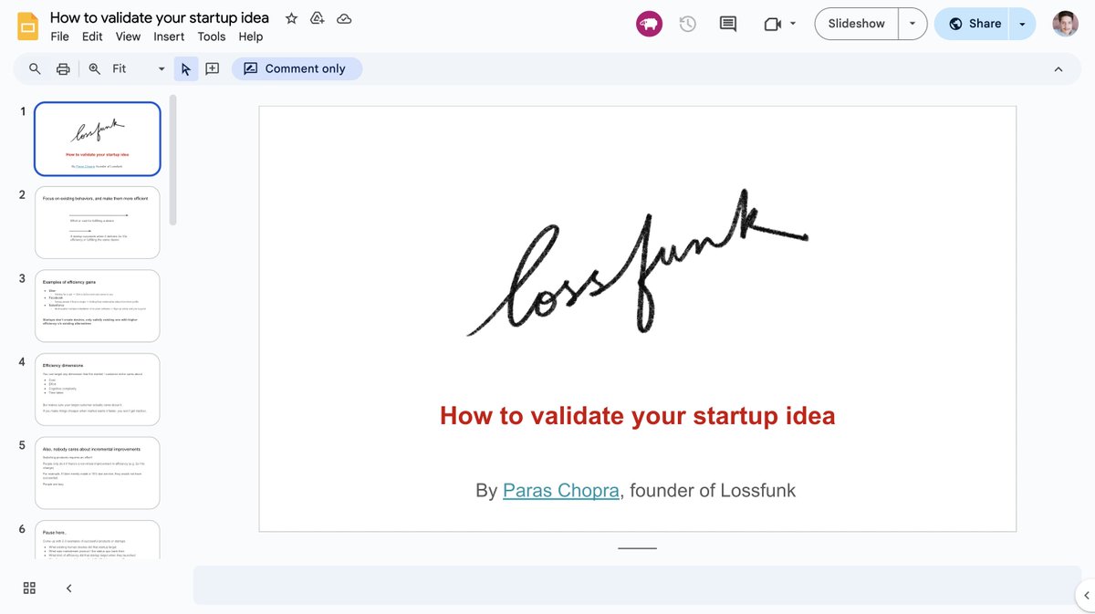Click the filmstrip vertical scrollbar

pyautogui.click(x=172, y=160)
